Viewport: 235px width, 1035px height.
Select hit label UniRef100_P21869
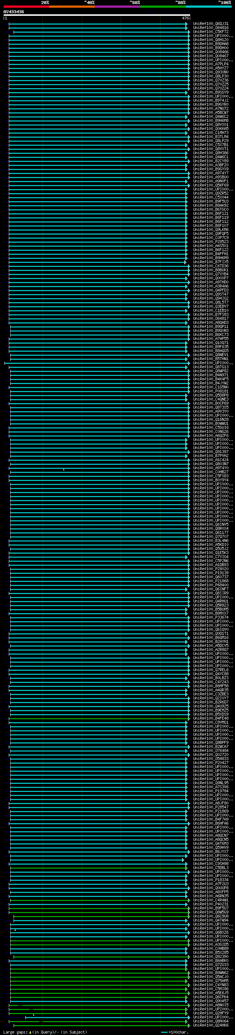(x=211, y=811)
